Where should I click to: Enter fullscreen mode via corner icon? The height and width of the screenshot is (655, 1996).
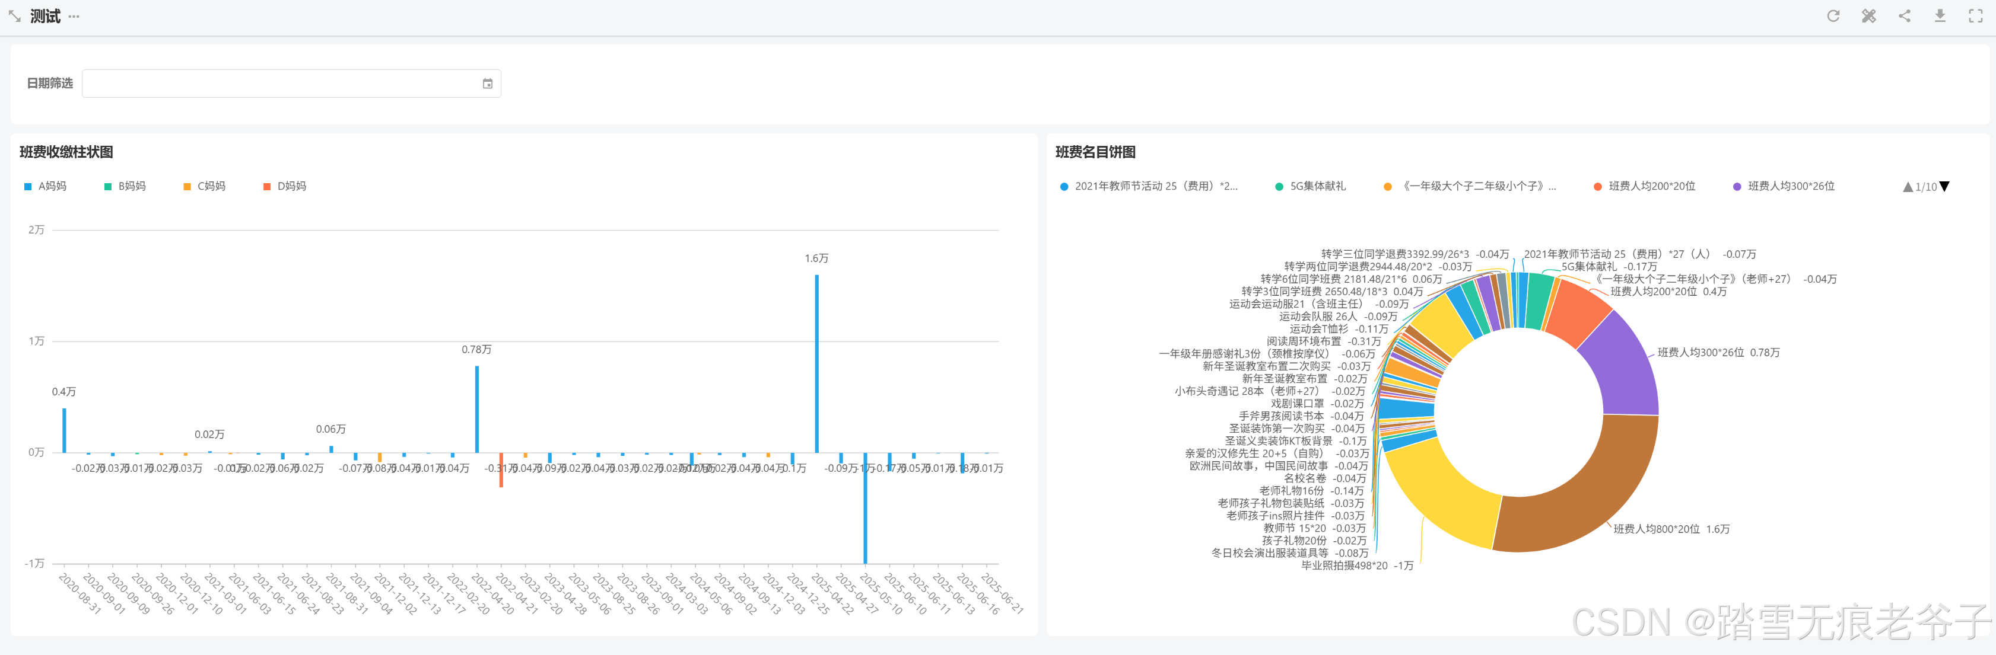[1975, 16]
